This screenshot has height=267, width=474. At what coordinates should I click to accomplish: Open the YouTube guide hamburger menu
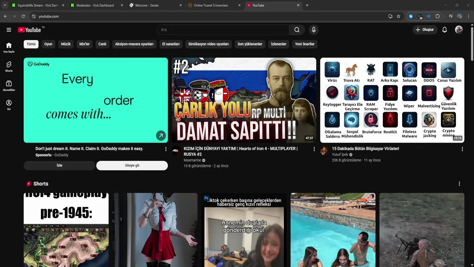9,30
